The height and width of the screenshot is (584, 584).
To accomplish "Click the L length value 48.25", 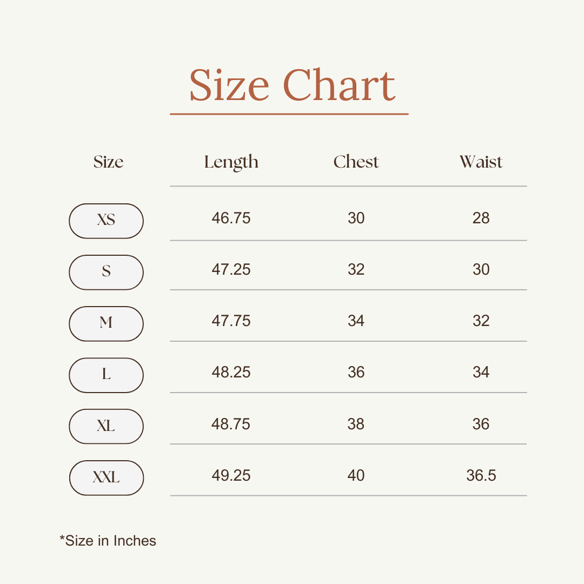I will 231,372.
